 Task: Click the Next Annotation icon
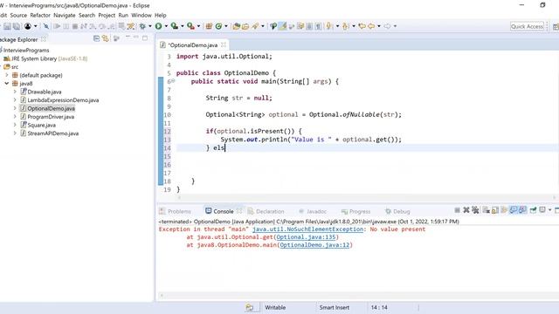click(329, 26)
